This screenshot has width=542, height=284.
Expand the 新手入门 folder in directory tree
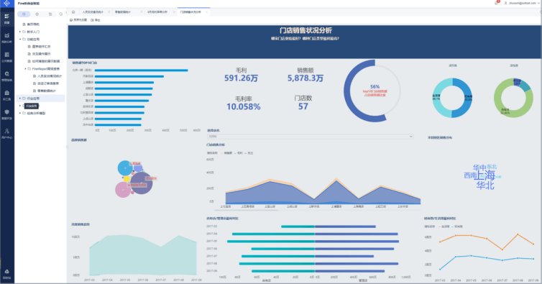pos(33,32)
